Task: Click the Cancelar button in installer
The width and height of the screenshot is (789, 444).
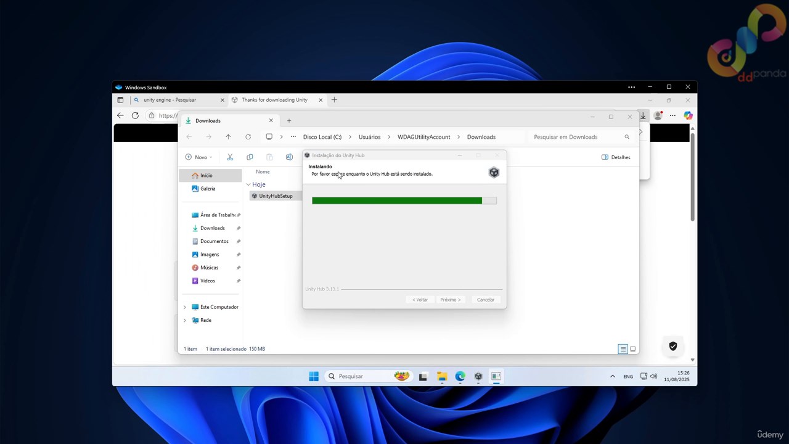Action: [486, 300]
